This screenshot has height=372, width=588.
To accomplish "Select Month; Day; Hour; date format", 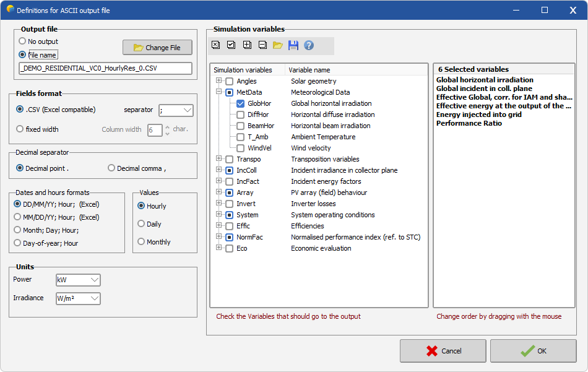I will pos(17,230).
